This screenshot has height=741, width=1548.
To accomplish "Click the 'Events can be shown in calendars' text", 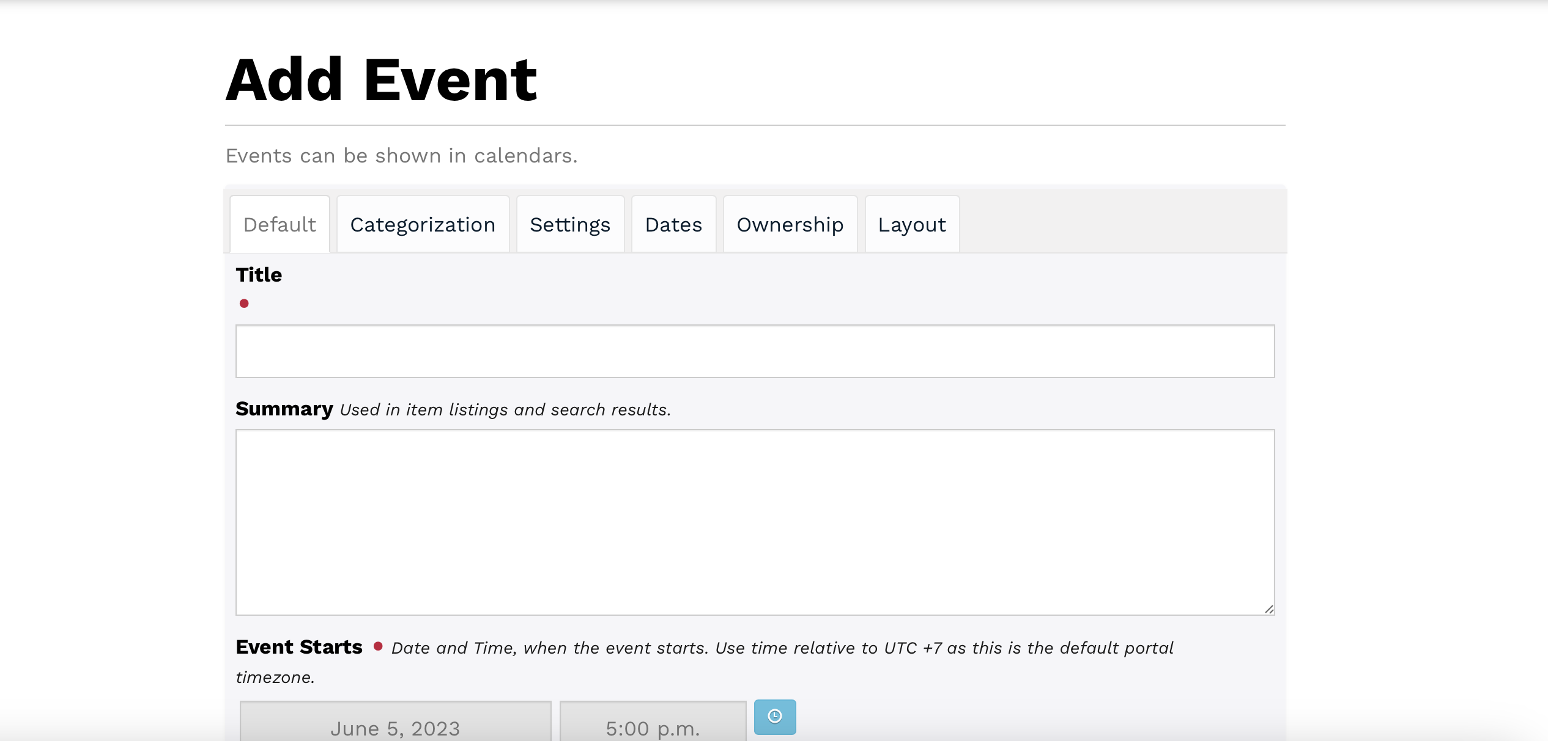I will (401, 156).
